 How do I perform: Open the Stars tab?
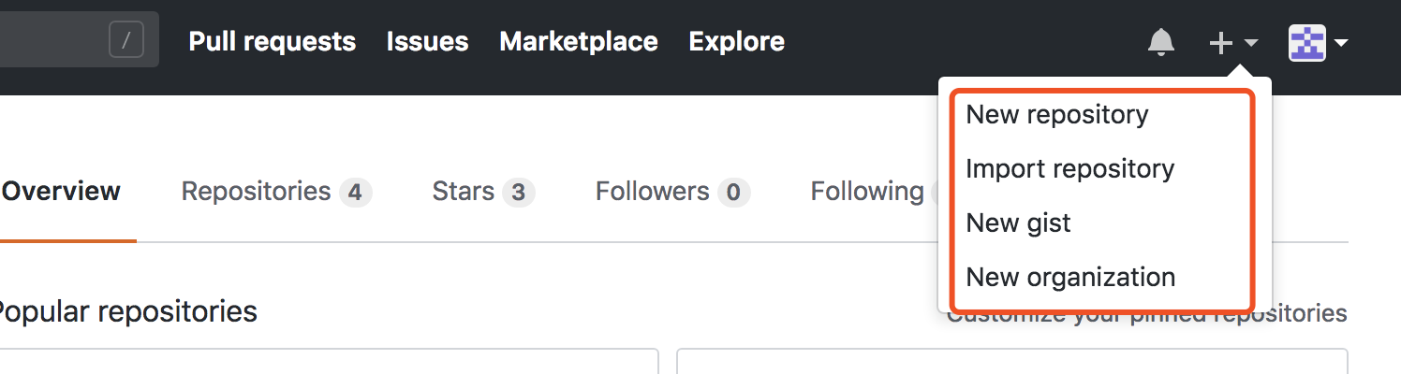tap(463, 192)
